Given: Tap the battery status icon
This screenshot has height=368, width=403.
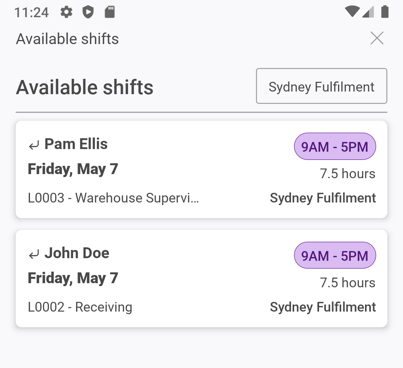Looking at the screenshot, I should (x=385, y=12).
